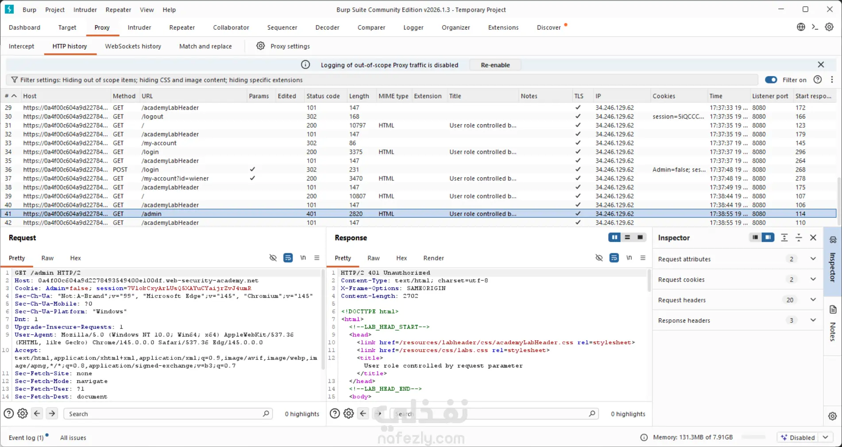Open the Event log

26,438
